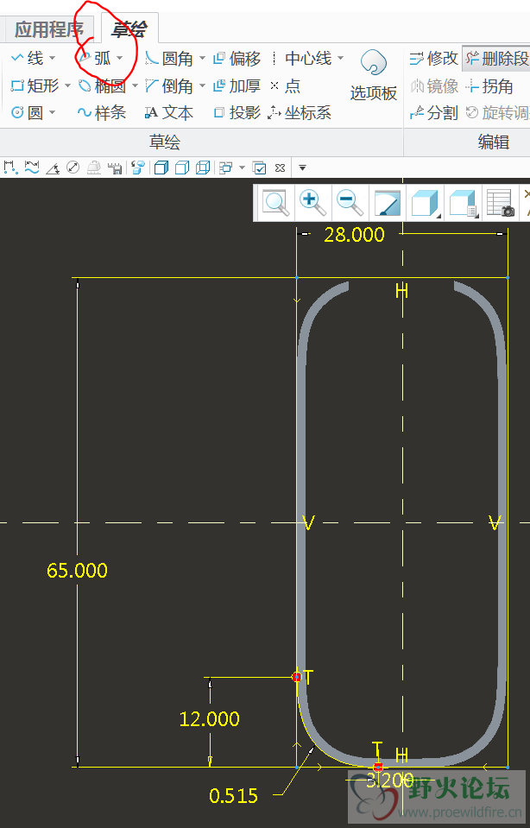Expand the 倒角 (Chamfer) dropdown arrow
This screenshot has width=530, height=828.
click(x=202, y=85)
